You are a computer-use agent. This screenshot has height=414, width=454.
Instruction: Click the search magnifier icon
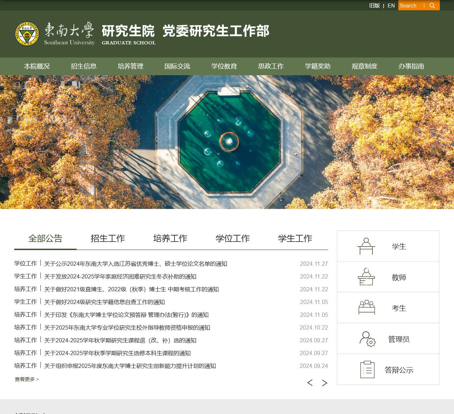(x=432, y=5)
